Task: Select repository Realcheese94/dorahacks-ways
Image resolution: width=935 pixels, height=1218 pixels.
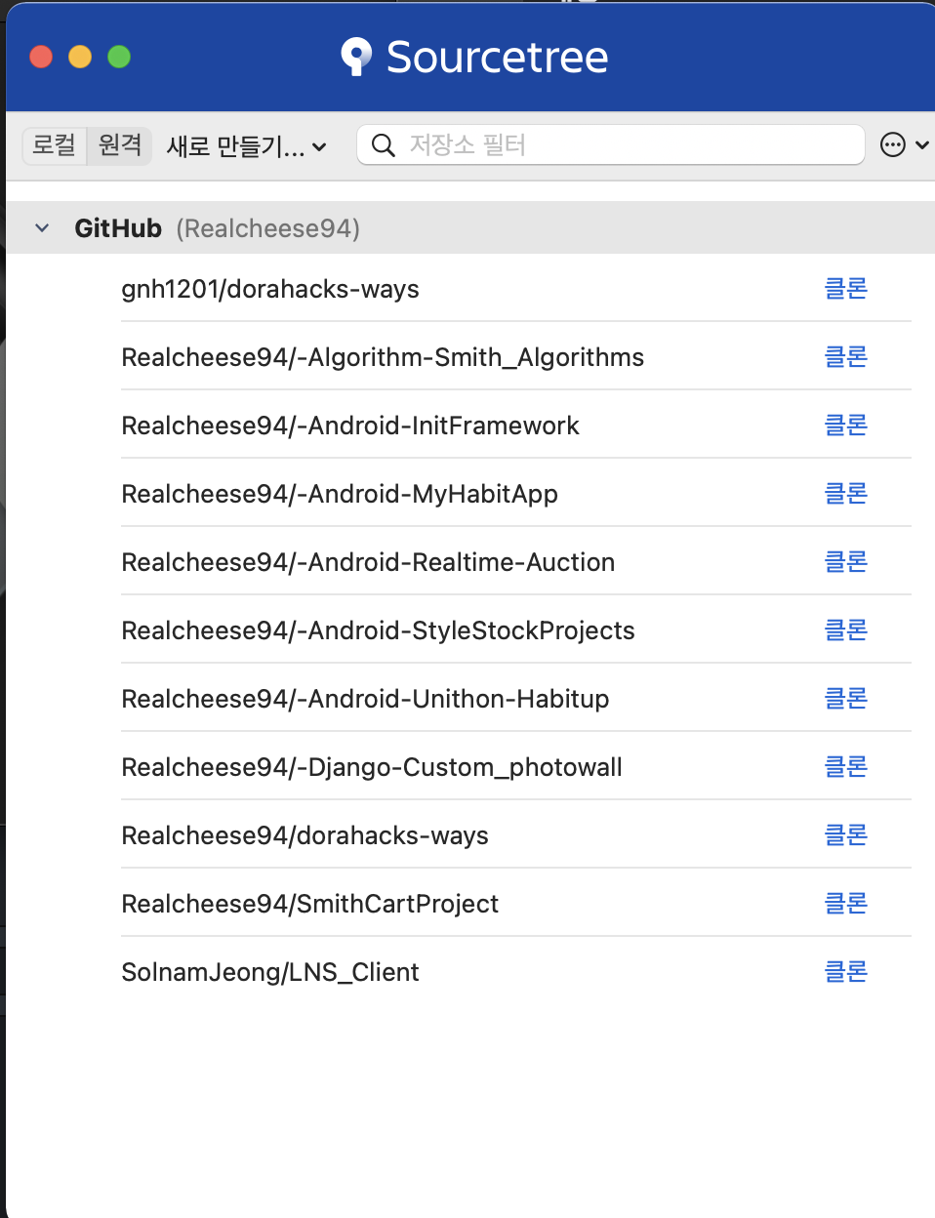Action: [x=305, y=836]
